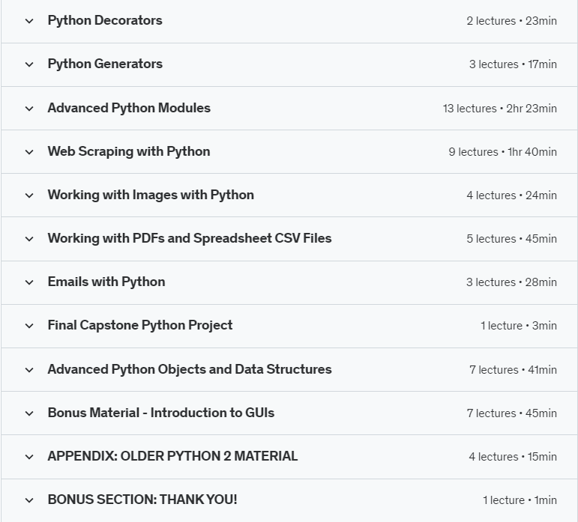Screen dimensions: 578x522
Task: Expand chevron for Web Scraping with Python
Action: 29,152
